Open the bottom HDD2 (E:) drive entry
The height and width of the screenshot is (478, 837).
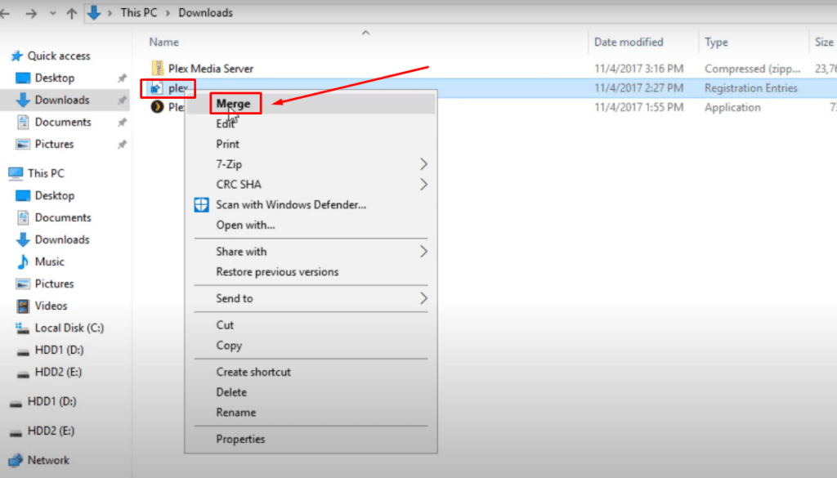(x=51, y=431)
